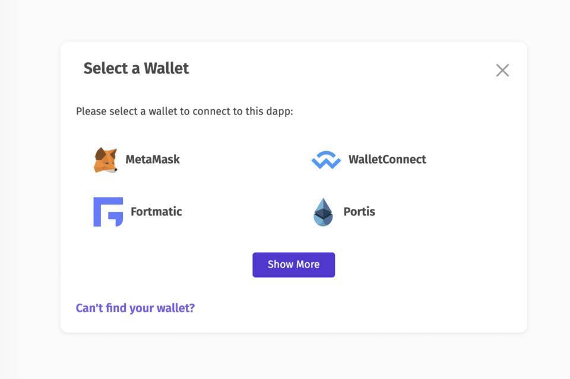This screenshot has width=570, height=379.
Task: Dismiss the Select a Wallet dialog
Action: point(502,70)
